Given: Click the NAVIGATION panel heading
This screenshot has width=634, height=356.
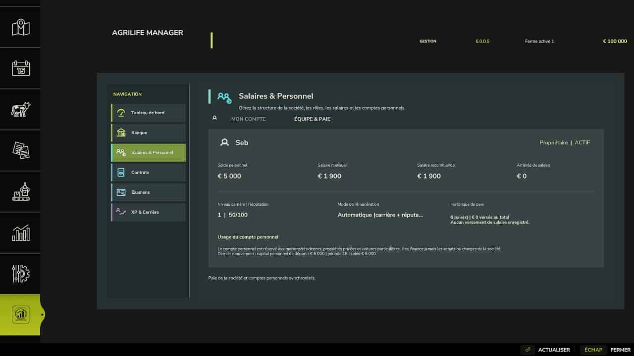Looking at the screenshot, I should click(x=127, y=94).
